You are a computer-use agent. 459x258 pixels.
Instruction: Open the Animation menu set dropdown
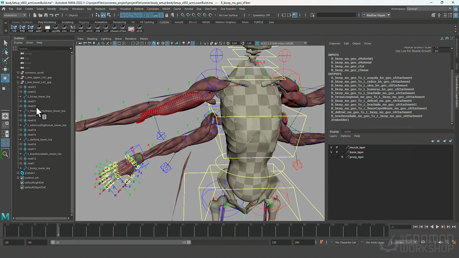tap(15, 15)
